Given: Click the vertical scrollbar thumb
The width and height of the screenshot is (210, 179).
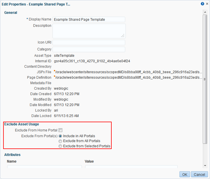Looking at the screenshot, I should [205, 79].
